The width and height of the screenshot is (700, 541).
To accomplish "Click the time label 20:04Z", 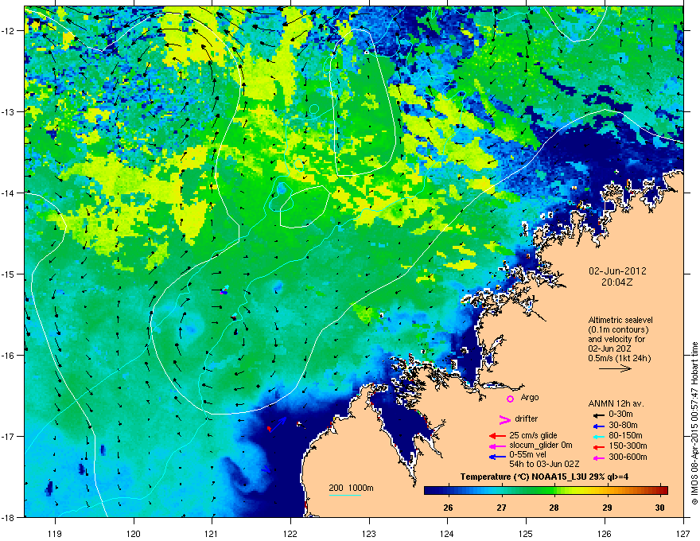I will point(617,282).
